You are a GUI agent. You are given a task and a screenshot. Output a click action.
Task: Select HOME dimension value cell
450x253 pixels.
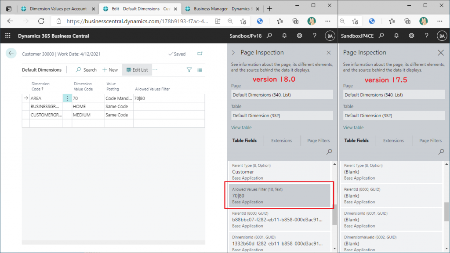88,106
